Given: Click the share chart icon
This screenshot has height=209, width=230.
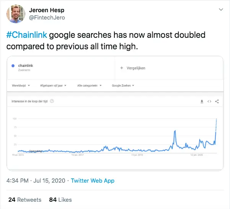Looking at the screenshot, I should pos(217,101).
